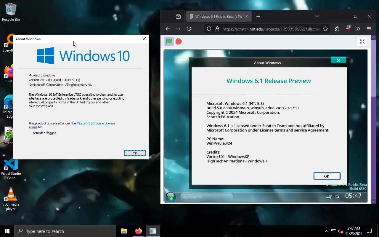Click the 05:47 clock in Scratch taskbar
The width and height of the screenshot is (379, 237).
pyautogui.click(x=353, y=196)
